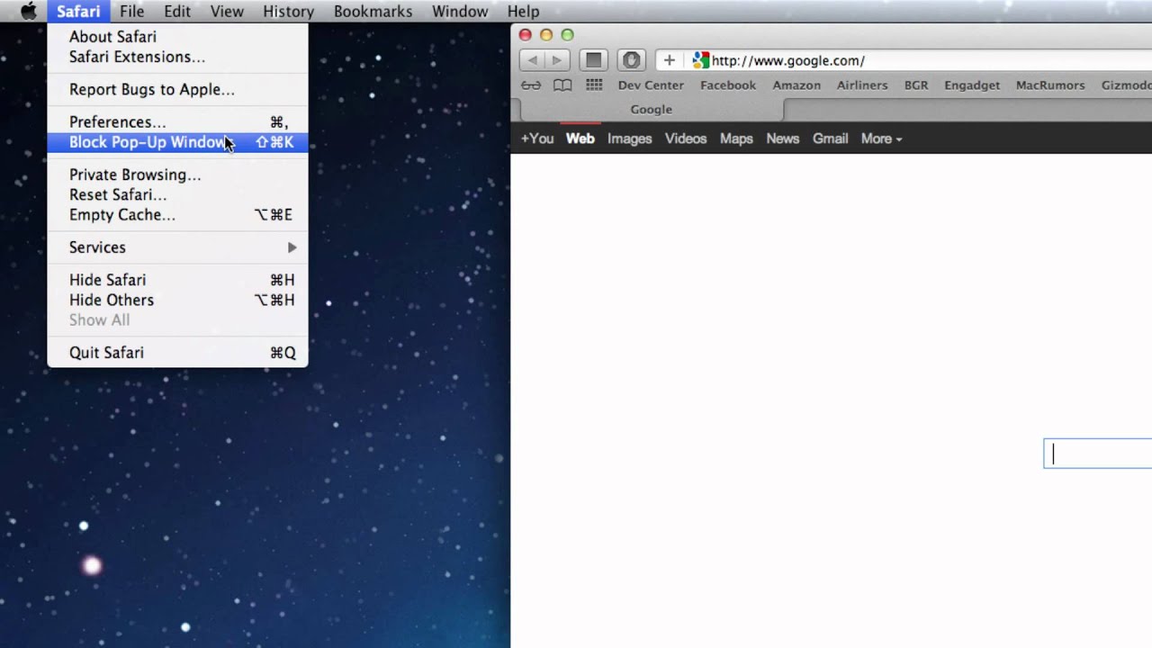Click the stop loading square button
This screenshot has width=1152, height=648.
tap(593, 60)
